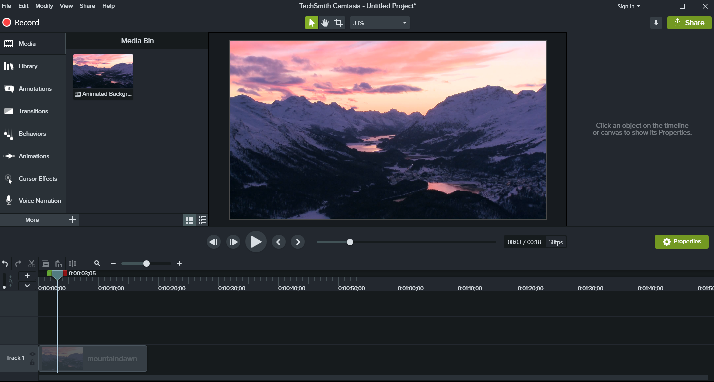
Task: Open the Share menu in the menu bar
Action: pyautogui.click(x=87, y=6)
